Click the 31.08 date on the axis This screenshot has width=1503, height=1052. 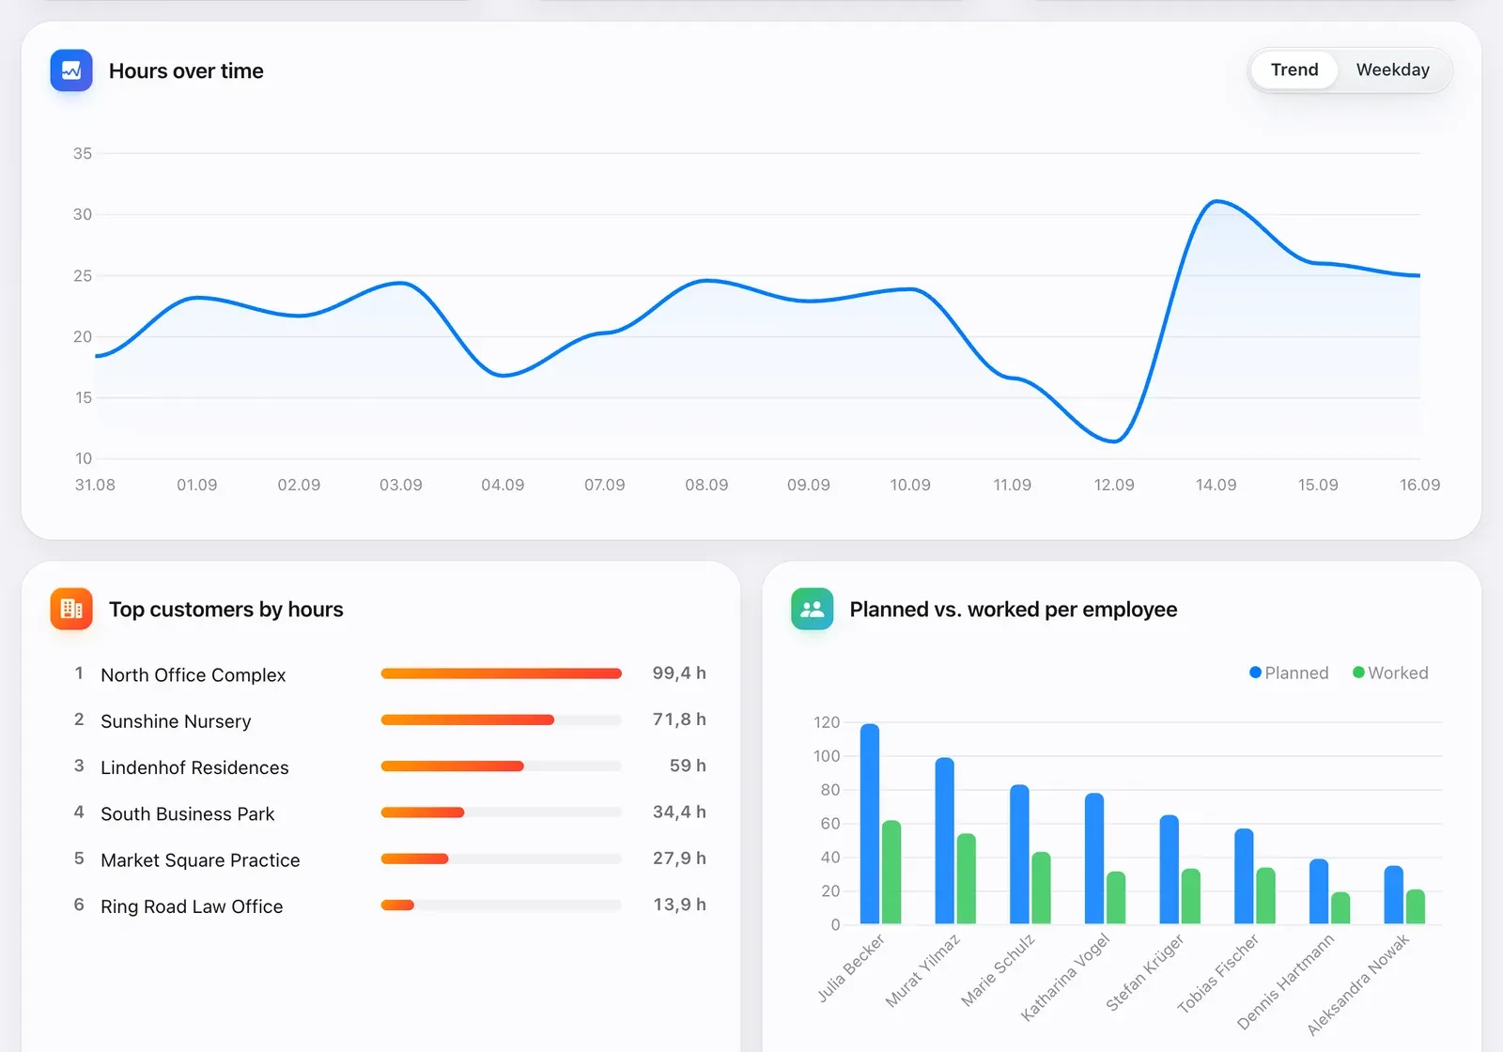coord(95,485)
